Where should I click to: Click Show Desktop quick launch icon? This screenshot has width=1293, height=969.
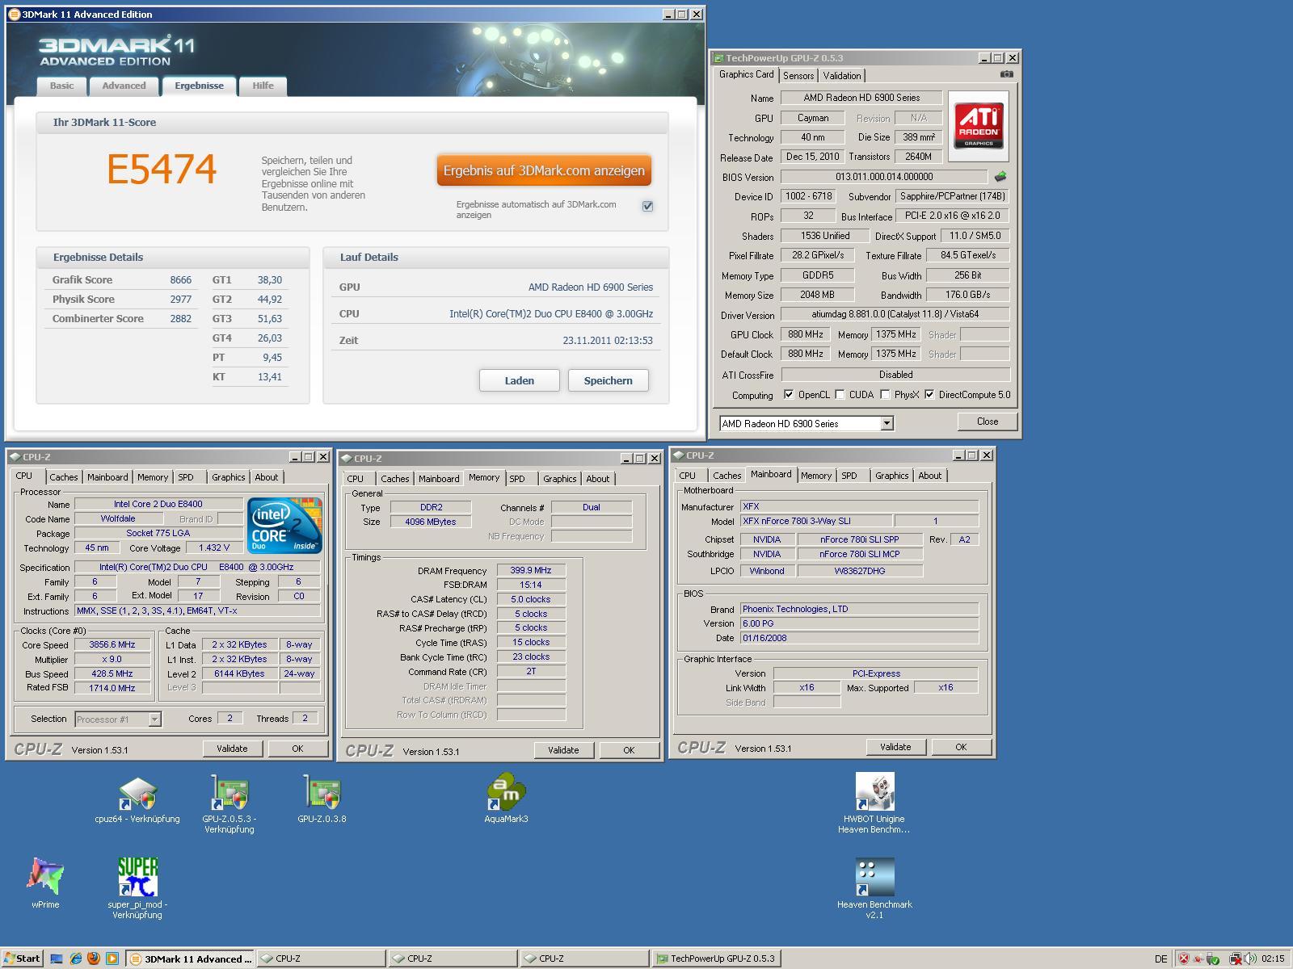(57, 959)
